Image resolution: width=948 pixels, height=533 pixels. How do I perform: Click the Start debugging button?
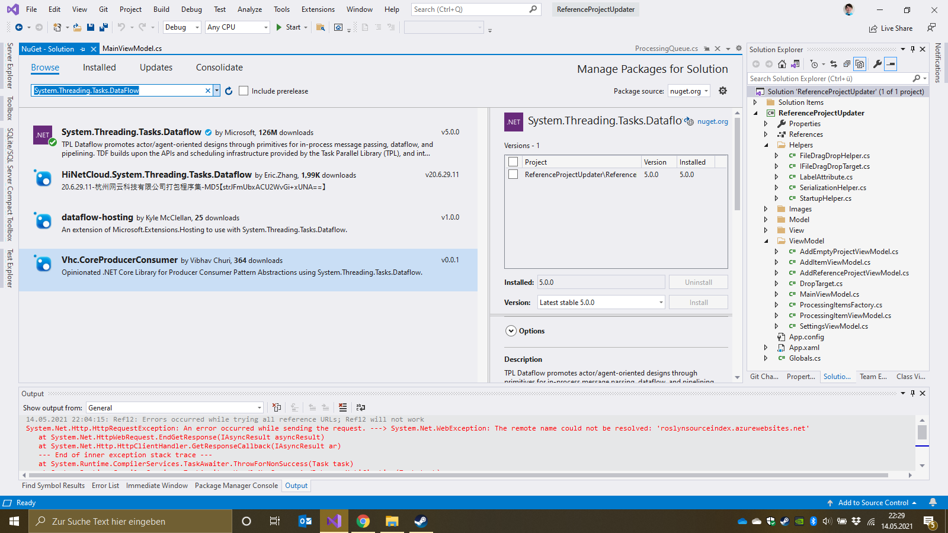pyautogui.click(x=289, y=27)
